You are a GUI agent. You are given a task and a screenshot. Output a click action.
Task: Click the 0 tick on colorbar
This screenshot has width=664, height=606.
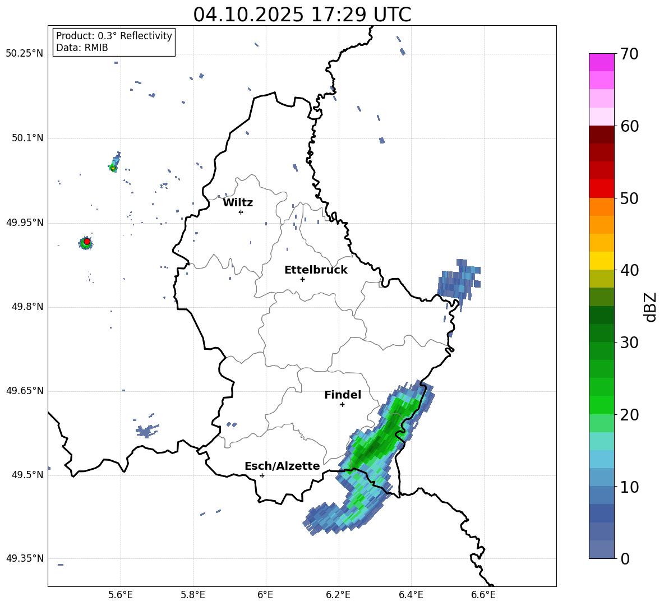tap(625, 559)
